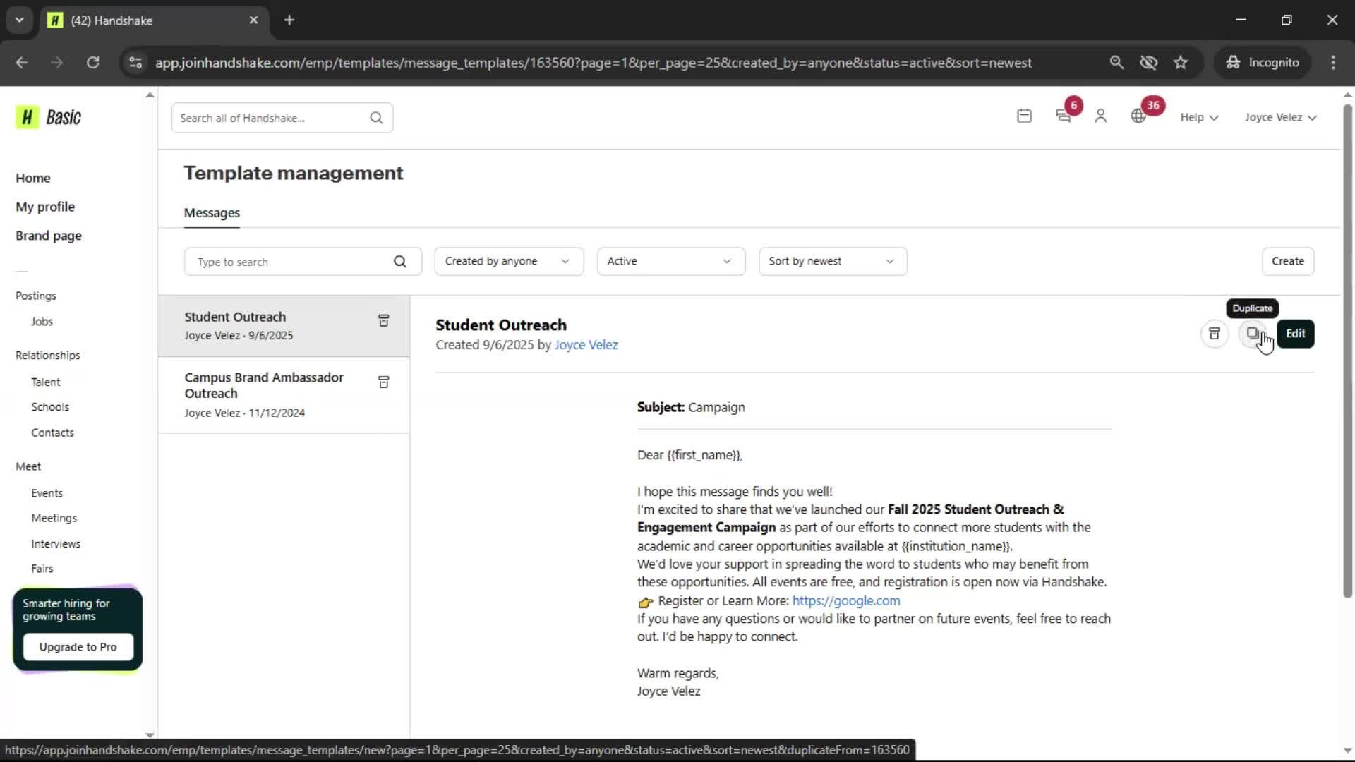The height and width of the screenshot is (762, 1355).
Task: Select the Messages tab
Action: pos(212,213)
